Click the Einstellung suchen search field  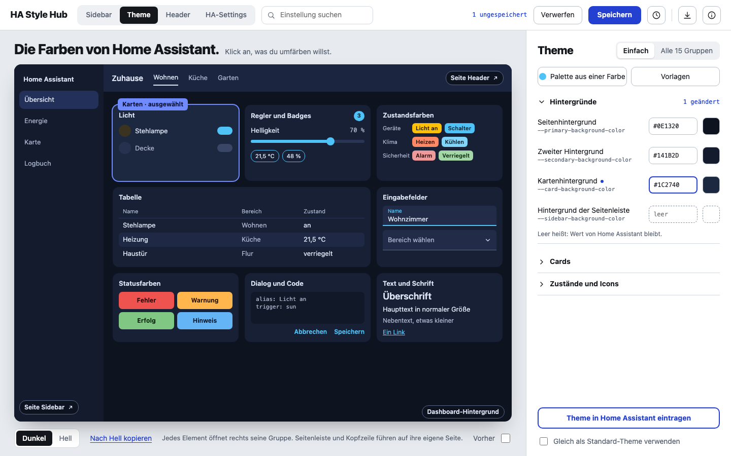317,15
